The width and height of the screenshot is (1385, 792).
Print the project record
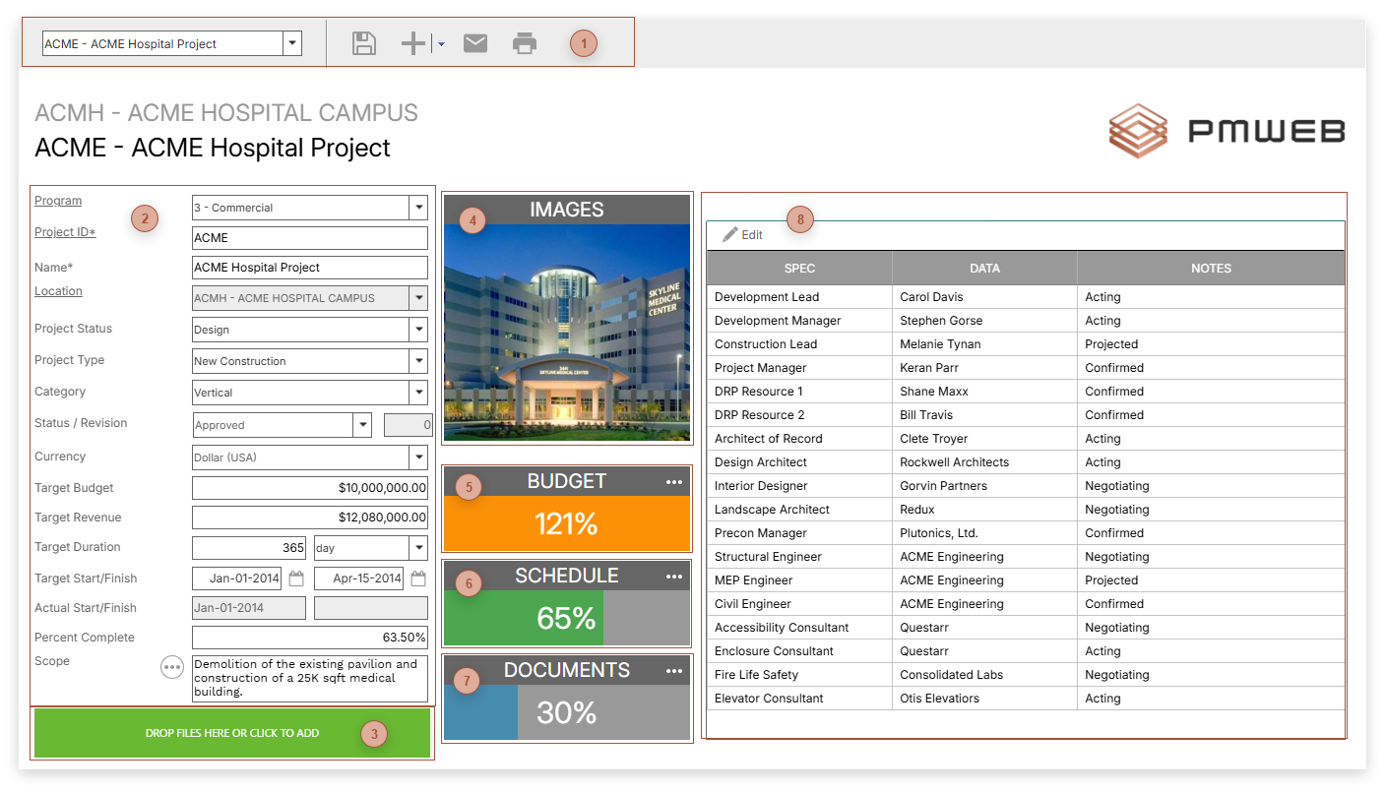[524, 42]
